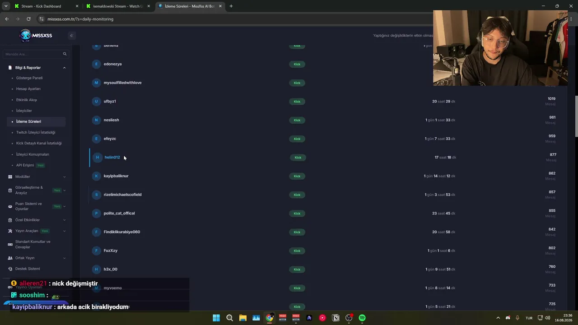Open API Erişimi menu item

(25, 165)
